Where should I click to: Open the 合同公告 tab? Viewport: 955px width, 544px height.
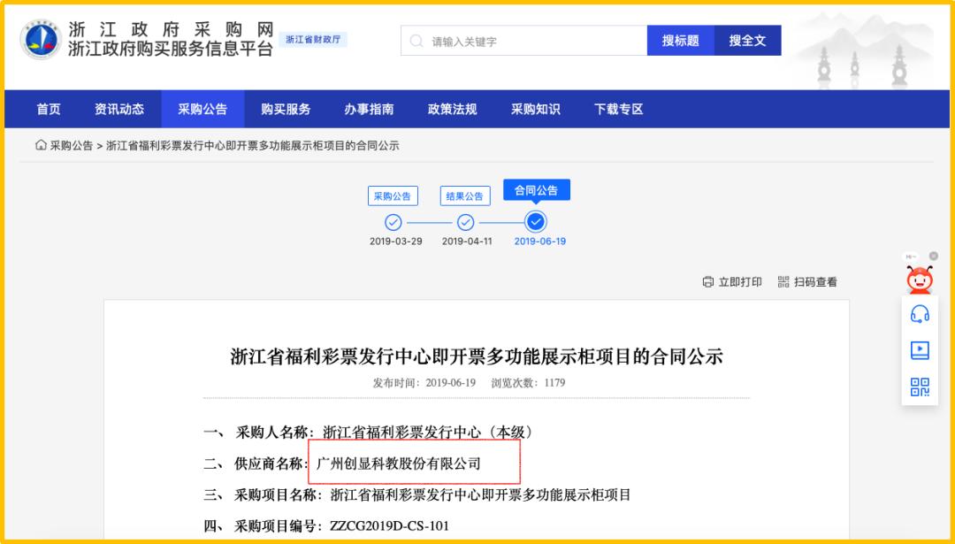click(535, 189)
